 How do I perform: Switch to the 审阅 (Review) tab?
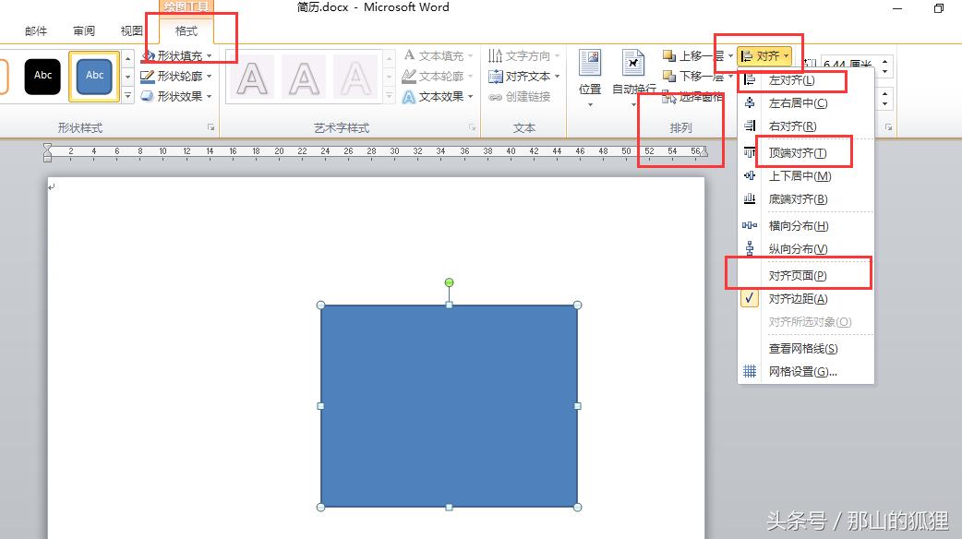click(x=83, y=30)
